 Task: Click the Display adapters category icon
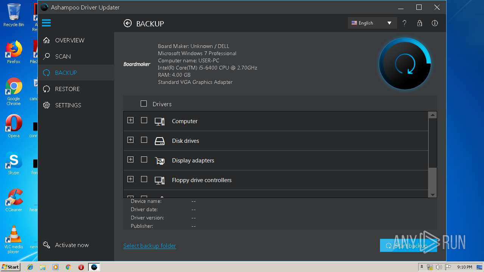coord(160,161)
